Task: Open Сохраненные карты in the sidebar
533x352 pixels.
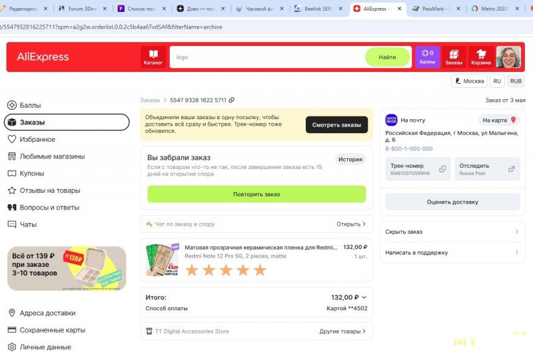Action: [x=47, y=329]
